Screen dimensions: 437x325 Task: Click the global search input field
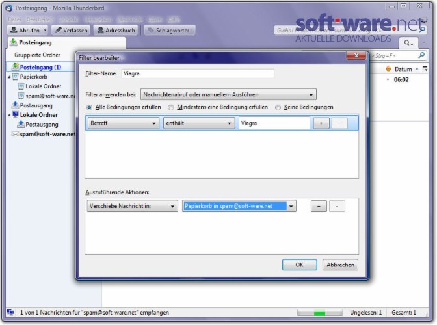click(350, 30)
